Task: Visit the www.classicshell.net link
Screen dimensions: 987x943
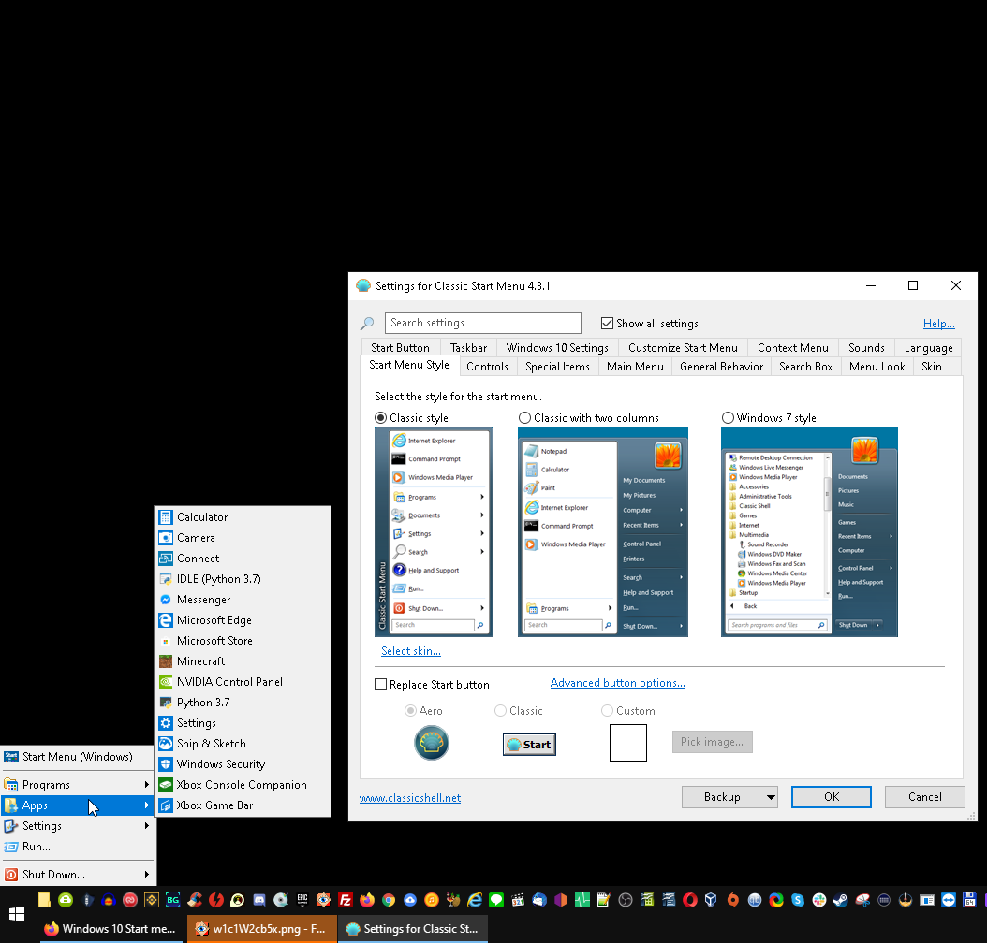Action: [x=410, y=798]
